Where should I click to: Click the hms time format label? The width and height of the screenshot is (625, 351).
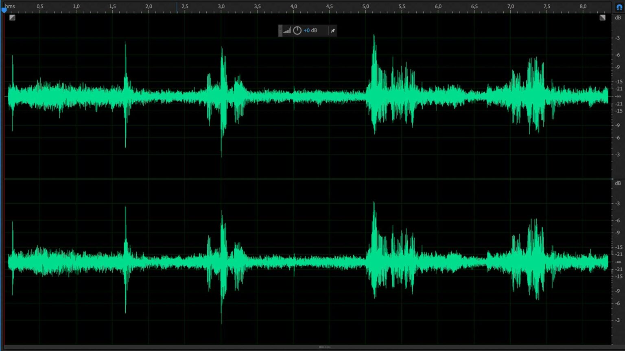[x=10, y=7]
